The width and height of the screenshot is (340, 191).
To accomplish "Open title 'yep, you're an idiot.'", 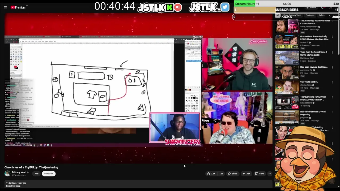I will pos(309,82).
